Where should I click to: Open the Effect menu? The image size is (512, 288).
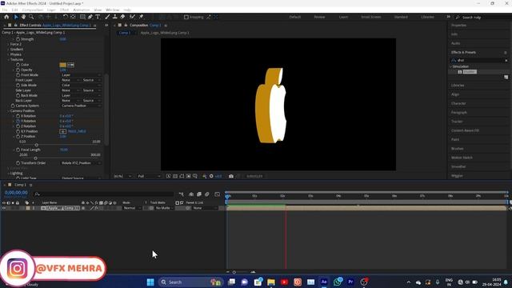click(x=64, y=10)
